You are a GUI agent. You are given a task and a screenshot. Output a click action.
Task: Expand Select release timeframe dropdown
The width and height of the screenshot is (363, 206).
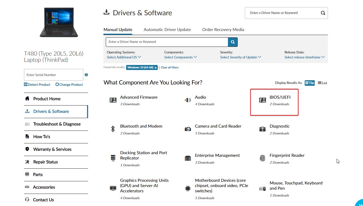pos(304,57)
